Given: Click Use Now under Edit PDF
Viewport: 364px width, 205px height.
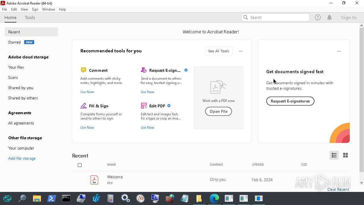Looking at the screenshot, I should click(x=147, y=128).
